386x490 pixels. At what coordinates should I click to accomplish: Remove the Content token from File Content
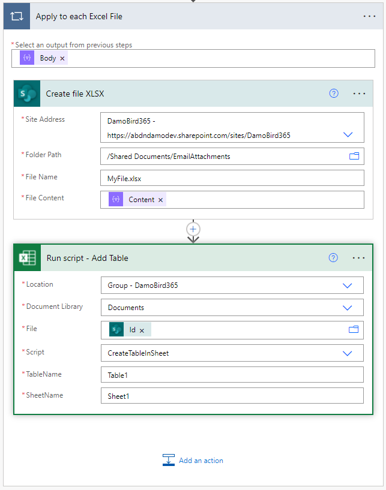pyautogui.click(x=160, y=200)
